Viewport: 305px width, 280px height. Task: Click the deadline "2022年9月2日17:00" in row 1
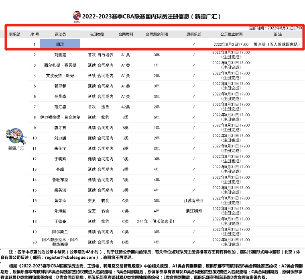click(x=231, y=45)
